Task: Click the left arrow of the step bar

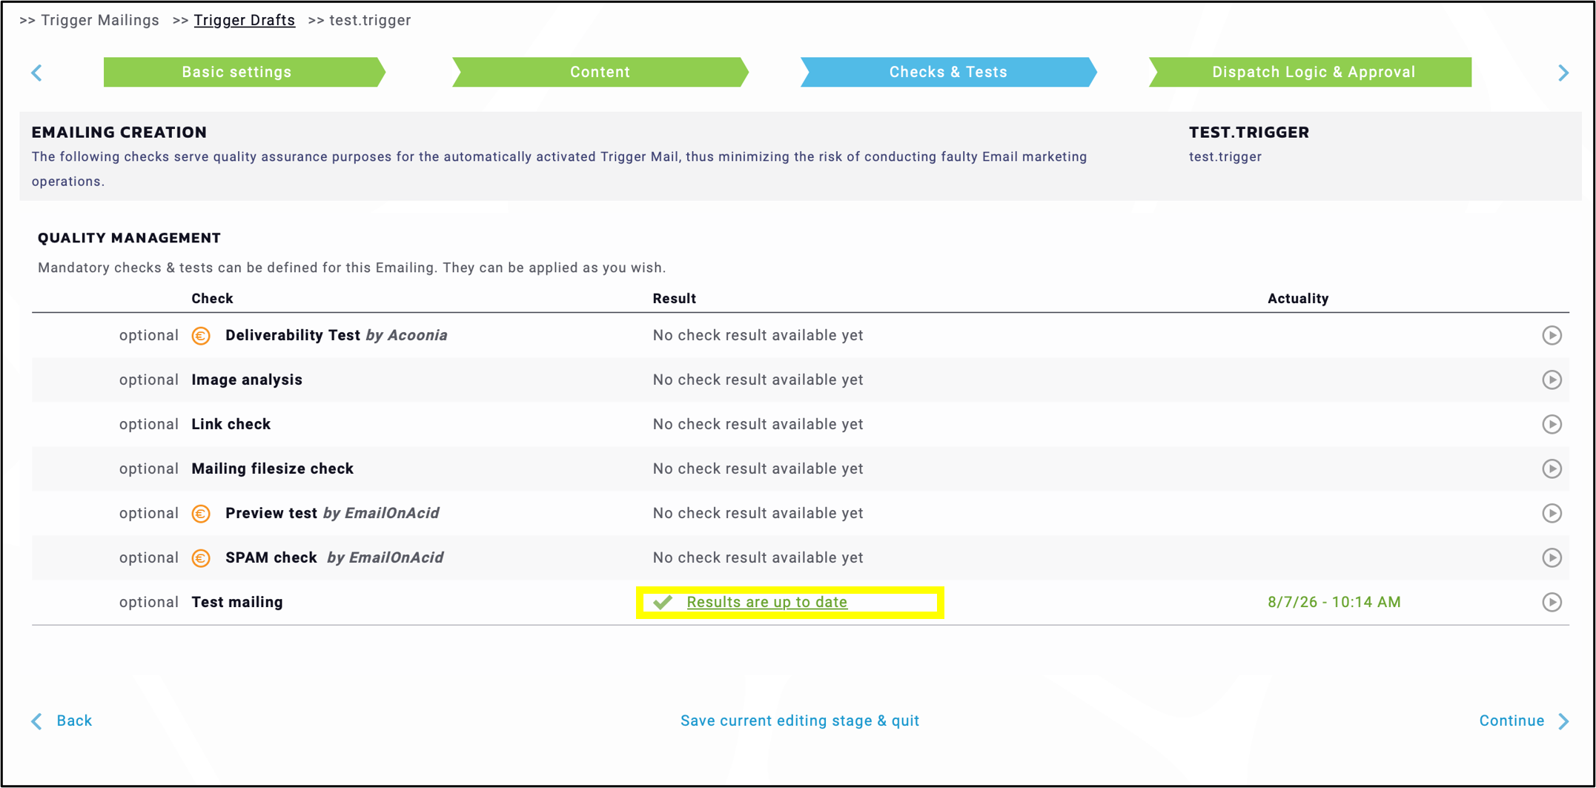Action: pyautogui.click(x=36, y=73)
